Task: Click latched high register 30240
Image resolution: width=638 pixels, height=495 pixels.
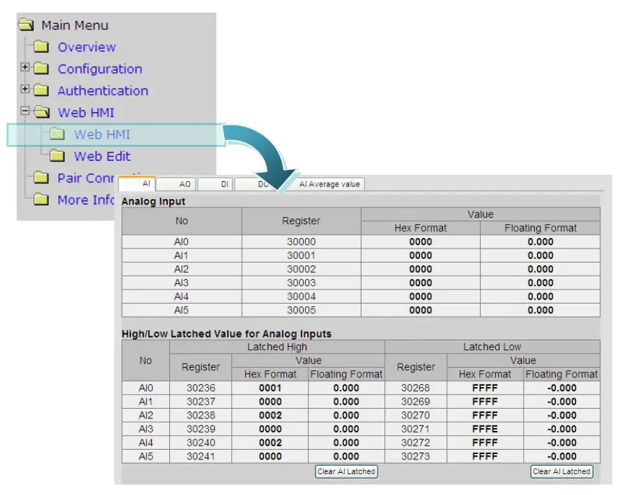Action: click(x=201, y=443)
